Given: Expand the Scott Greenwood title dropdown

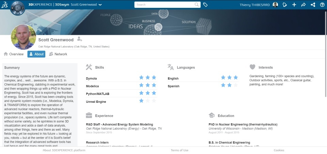Looking at the screenshot, I should (x=100, y=4).
